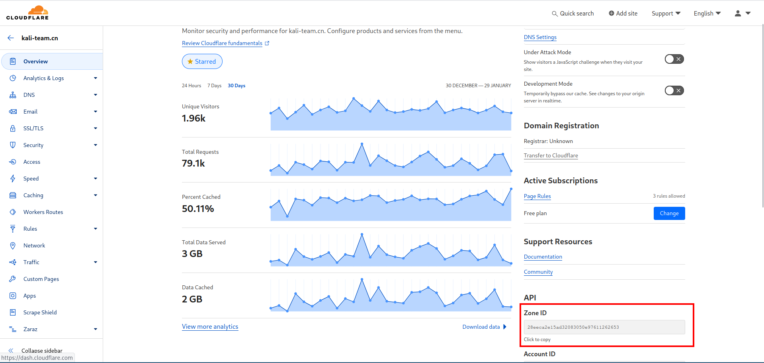Screen dimensions: 764x363
Task: Click the SSL/TLS padlock icon
Action: tap(13, 128)
